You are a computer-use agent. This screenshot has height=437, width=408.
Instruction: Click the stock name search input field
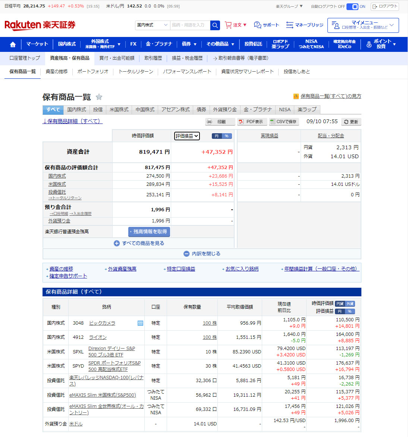point(190,25)
